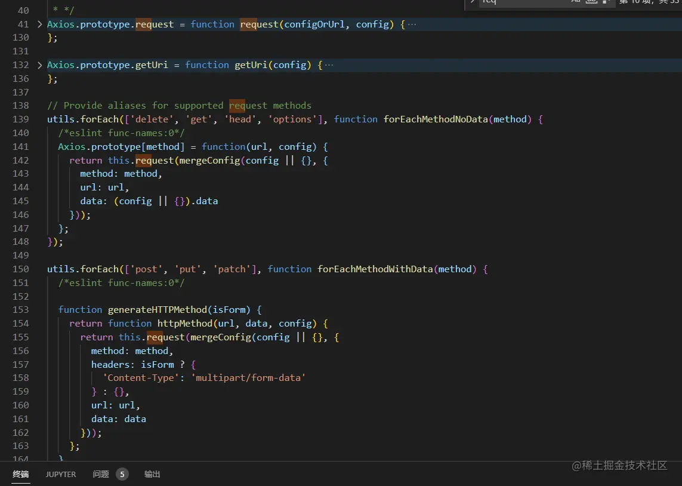
Task: Click the httpMethod function name
Action: (x=185, y=323)
